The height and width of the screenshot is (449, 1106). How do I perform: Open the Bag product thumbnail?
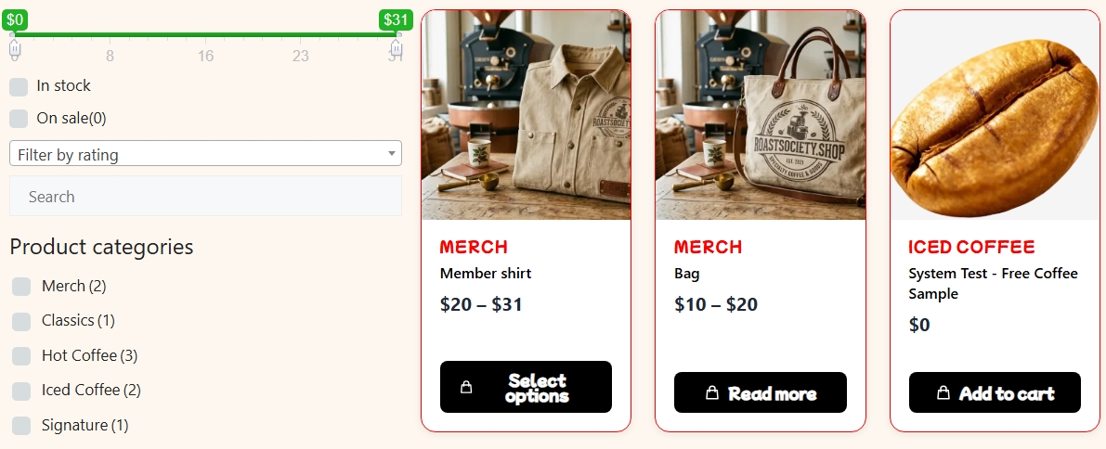point(761,115)
